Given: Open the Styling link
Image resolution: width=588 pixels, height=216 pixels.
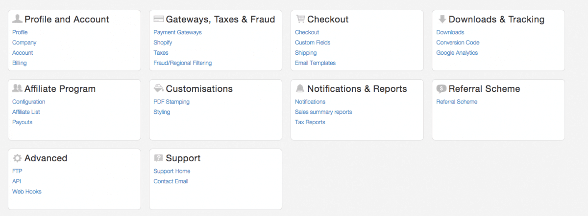Looking at the screenshot, I should tap(162, 112).
